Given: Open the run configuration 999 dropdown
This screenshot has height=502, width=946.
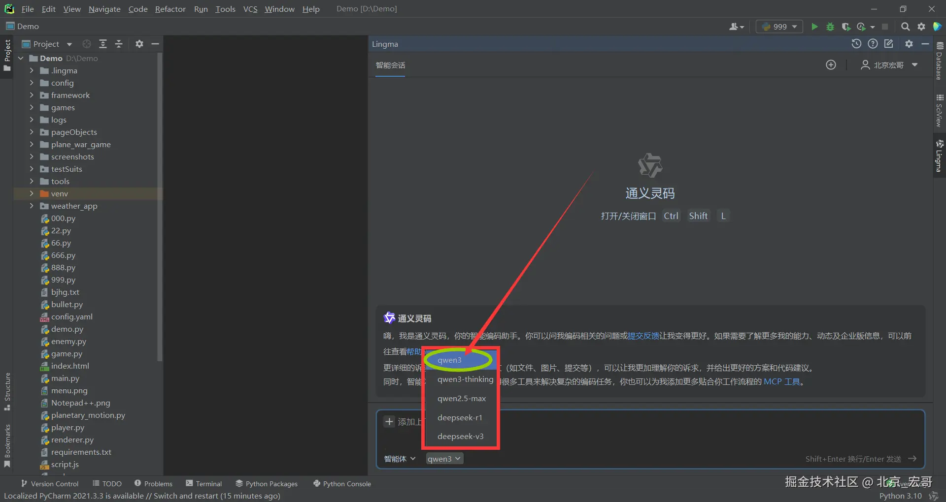Looking at the screenshot, I should tap(779, 27).
